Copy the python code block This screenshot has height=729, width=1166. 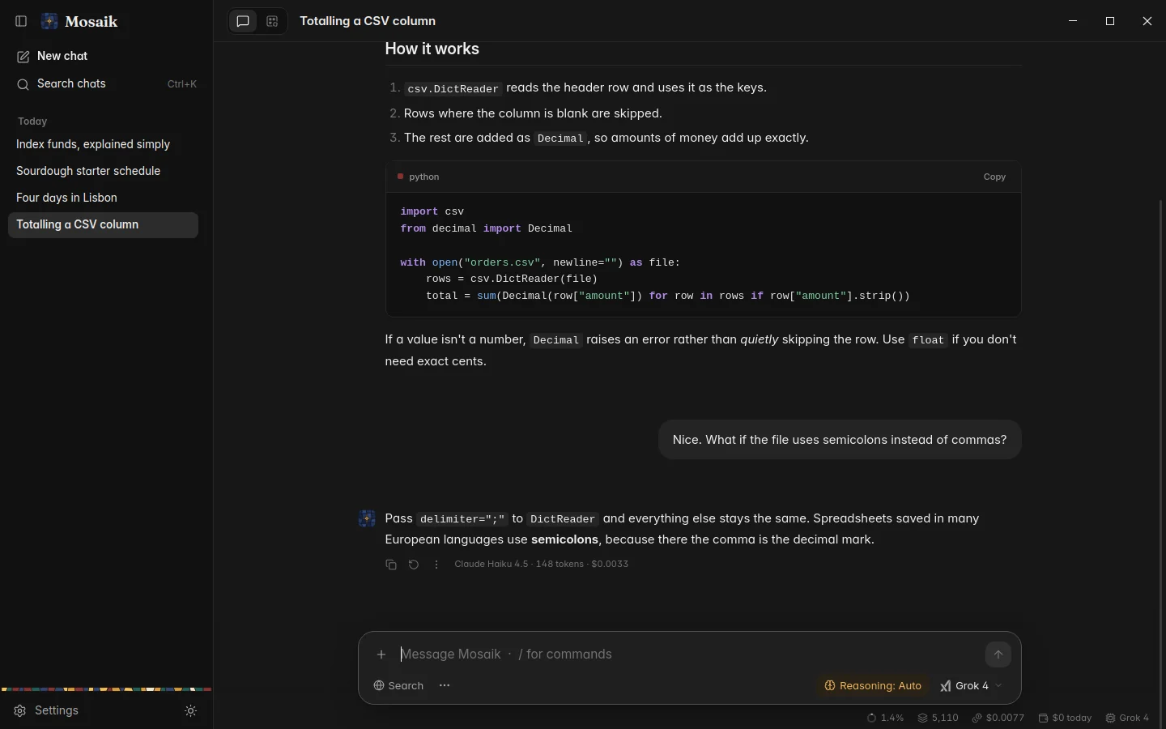(x=994, y=177)
